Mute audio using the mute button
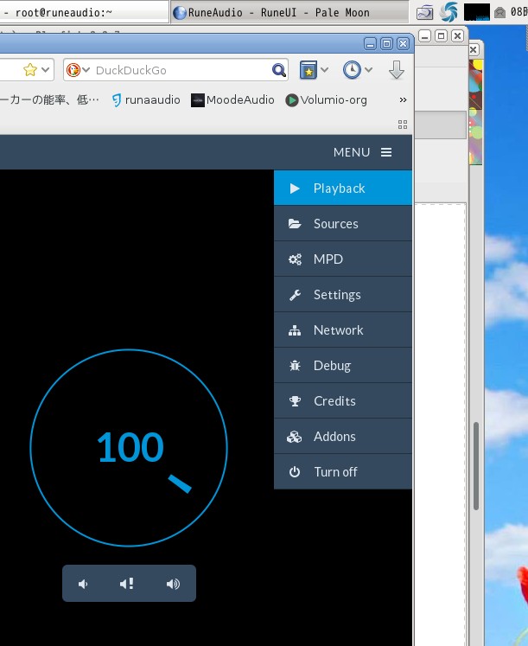The height and width of the screenshot is (646, 528). click(127, 584)
